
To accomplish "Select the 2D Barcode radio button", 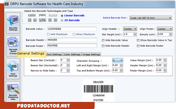I will pos(62,21).
